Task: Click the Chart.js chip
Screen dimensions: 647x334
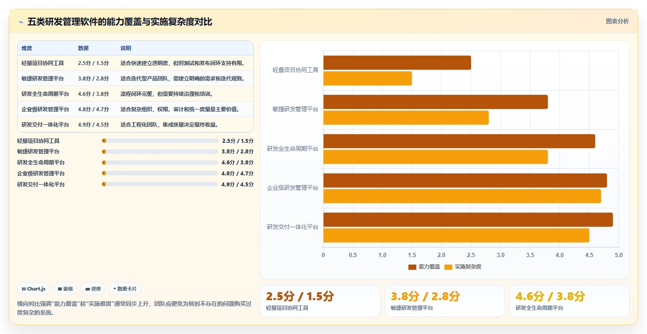Action: click(x=33, y=289)
